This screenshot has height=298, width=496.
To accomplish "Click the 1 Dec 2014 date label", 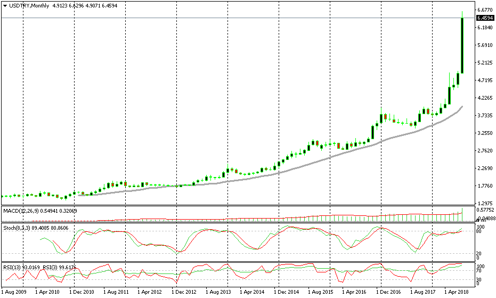I will [287, 292].
